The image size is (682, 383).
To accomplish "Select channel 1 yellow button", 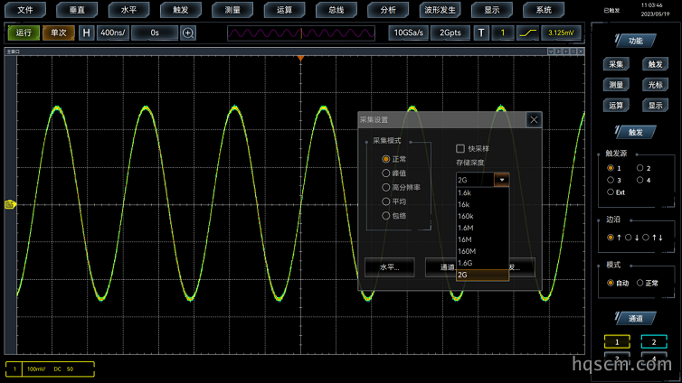I will [x=617, y=341].
